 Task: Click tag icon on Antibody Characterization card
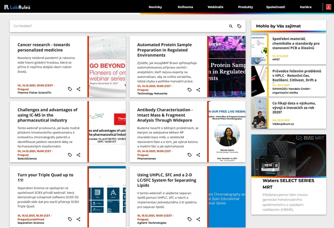coord(189,155)
